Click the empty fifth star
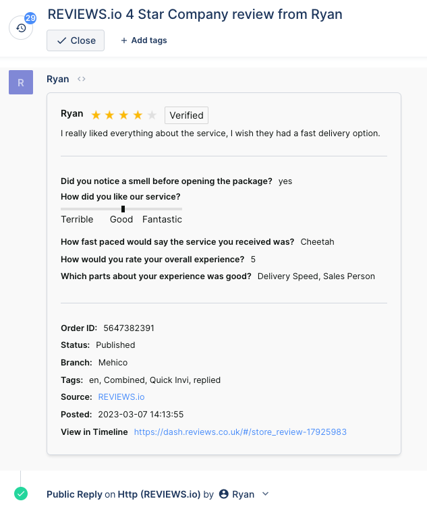 pos(152,115)
